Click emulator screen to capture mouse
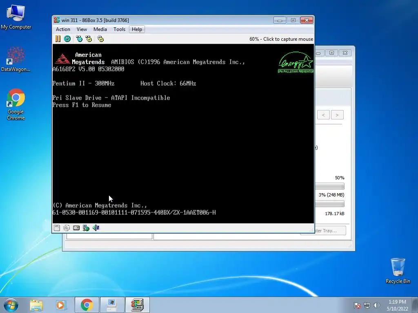Image resolution: width=418 pixels, height=313 pixels. pos(183,134)
